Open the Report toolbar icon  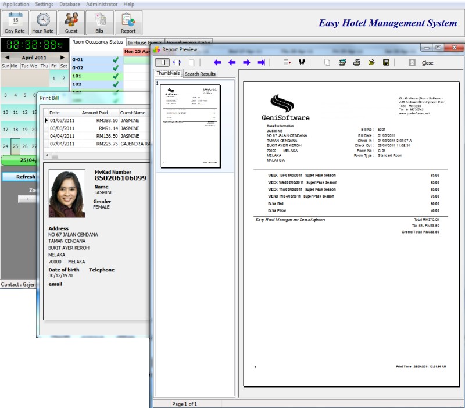(x=128, y=23)
